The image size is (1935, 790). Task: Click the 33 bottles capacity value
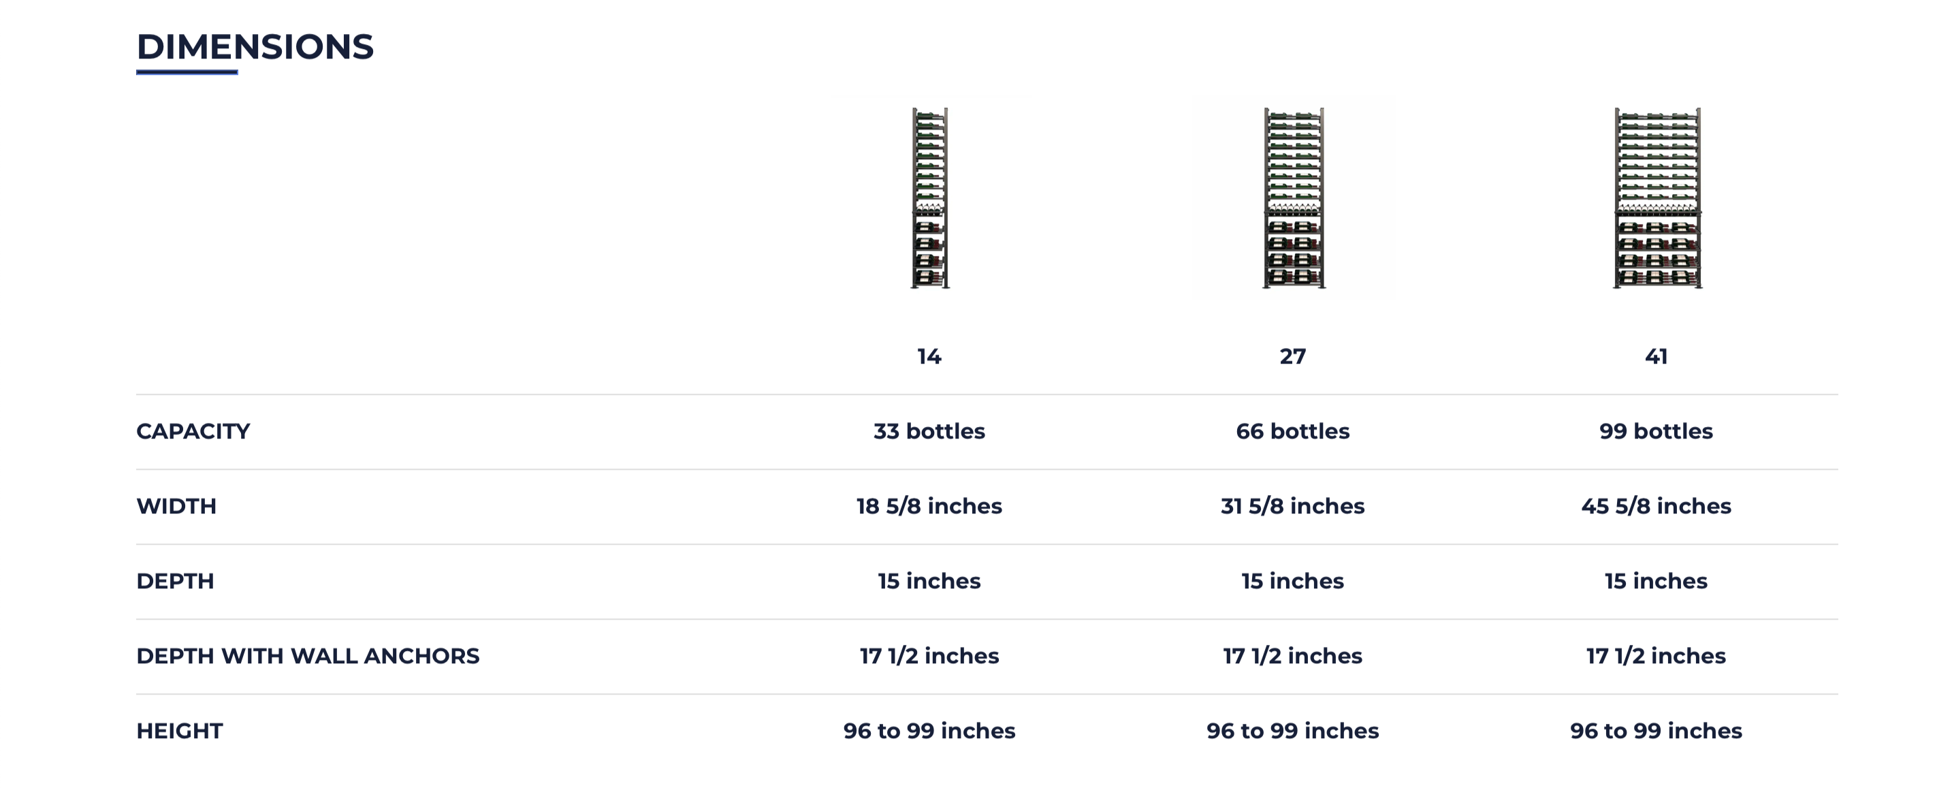click(x=929, y=432)
